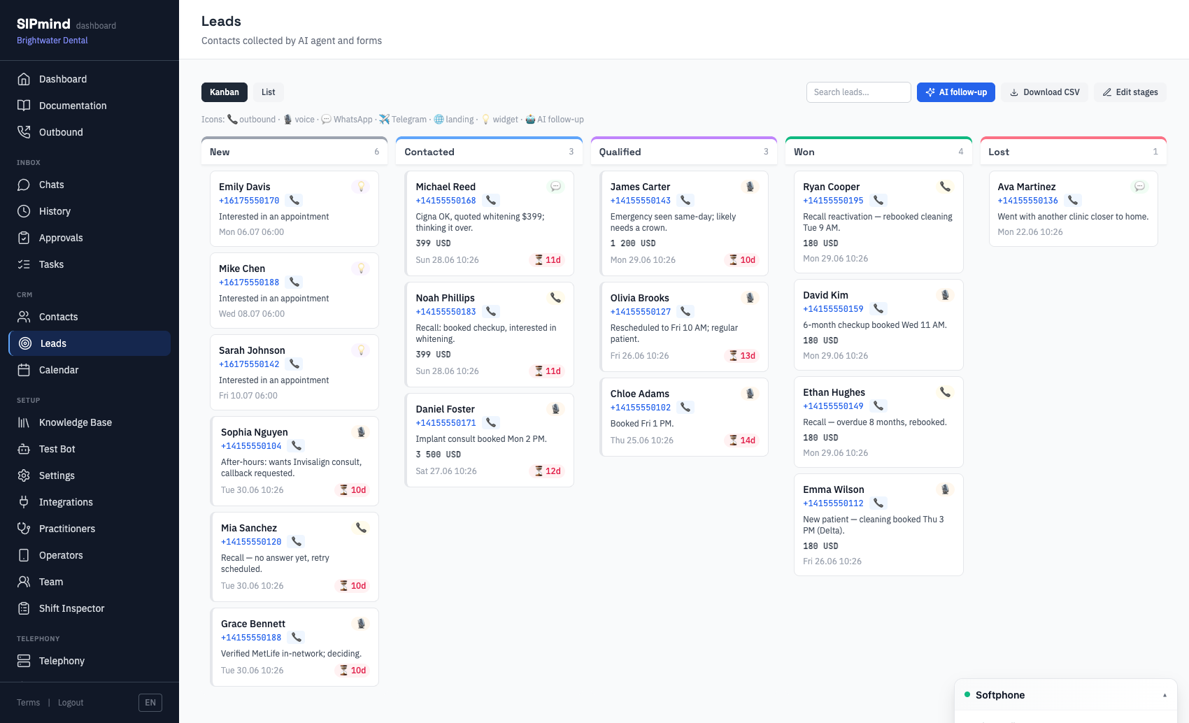The height and width of the screenshot is (723, 1189).
Task: Click Daniel Foster 12d waiting badge
Action: (548, 471)
